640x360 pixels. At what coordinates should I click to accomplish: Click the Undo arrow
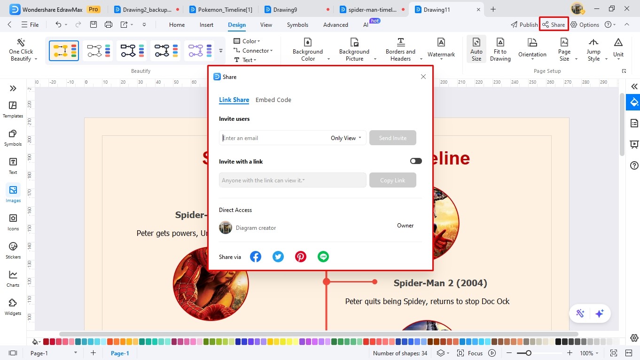point(58,24)
